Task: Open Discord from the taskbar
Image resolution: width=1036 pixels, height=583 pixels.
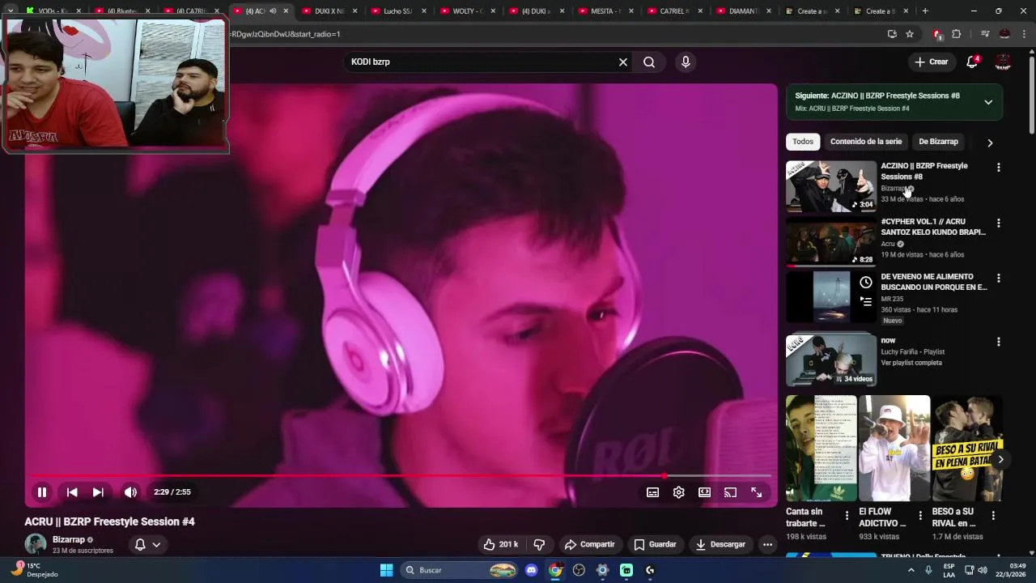Action: 531,570
